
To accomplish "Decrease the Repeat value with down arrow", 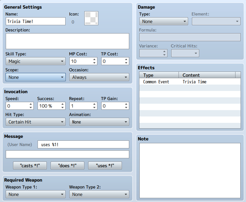I will tap(95, 108).
